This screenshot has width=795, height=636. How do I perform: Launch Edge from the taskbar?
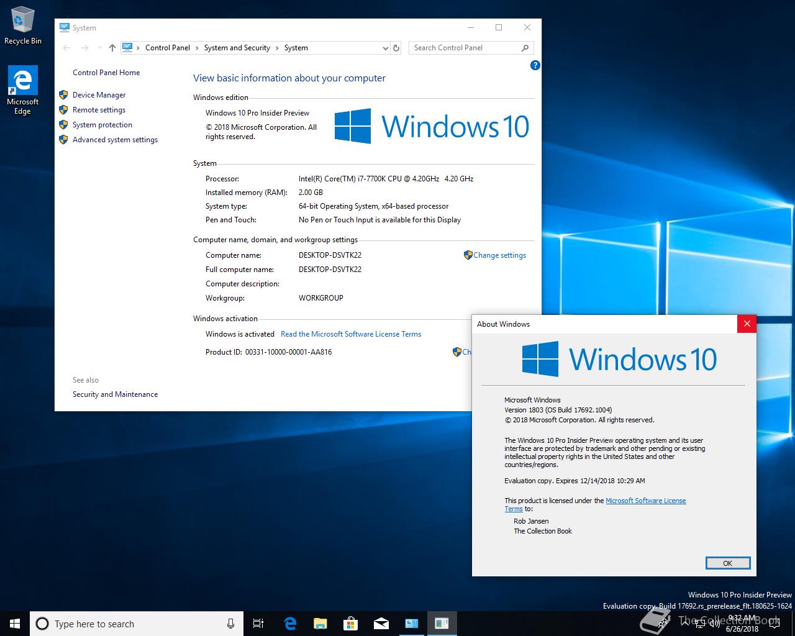click(x=290, y=624)
